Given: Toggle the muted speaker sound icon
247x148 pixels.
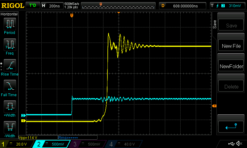Looking at the screenshot, I should 239,144.
